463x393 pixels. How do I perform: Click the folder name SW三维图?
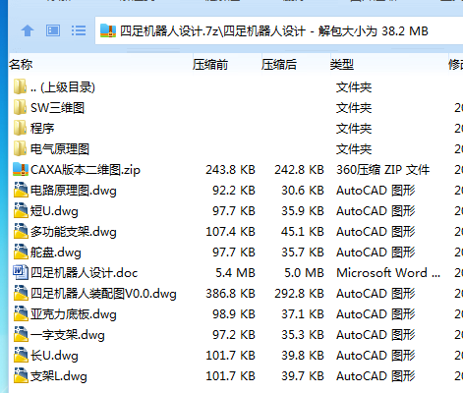(57, 107)
